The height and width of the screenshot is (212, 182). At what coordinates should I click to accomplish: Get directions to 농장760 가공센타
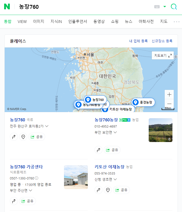14,201
